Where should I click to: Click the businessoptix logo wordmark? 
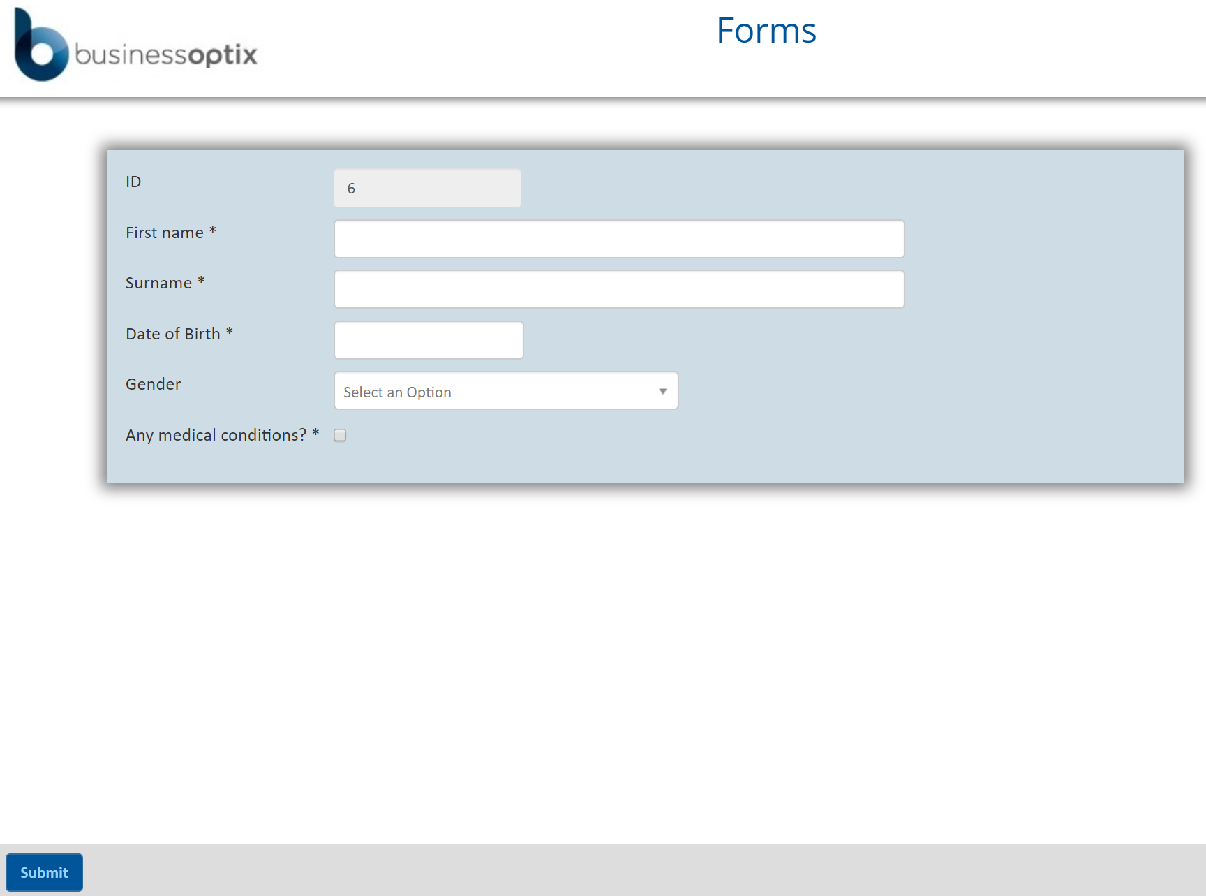point(166,54)
